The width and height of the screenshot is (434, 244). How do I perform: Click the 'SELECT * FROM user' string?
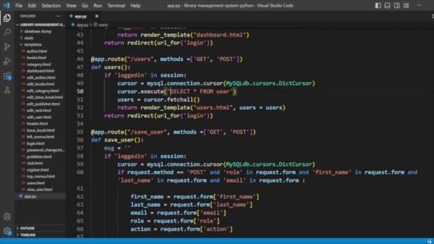tap(200, 91)
